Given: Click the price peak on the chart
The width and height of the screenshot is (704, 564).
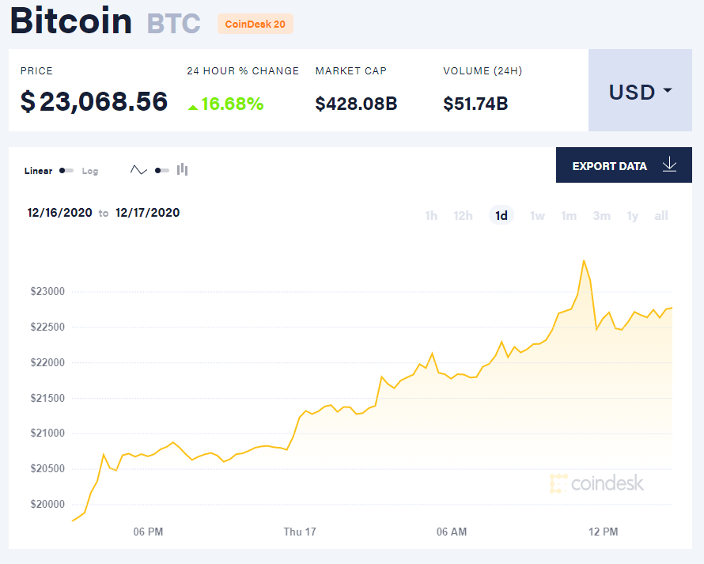Looking at the screenshot, I should (584, 260).
